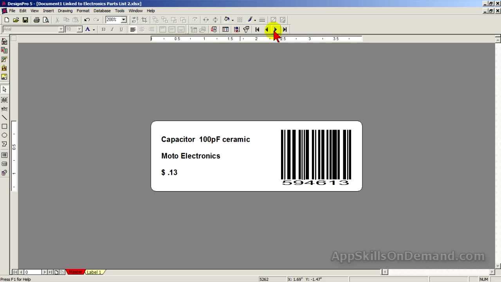Select the line drawing tool
The image size is (501, 282).
pyautogui.click(x=4, y=117)
